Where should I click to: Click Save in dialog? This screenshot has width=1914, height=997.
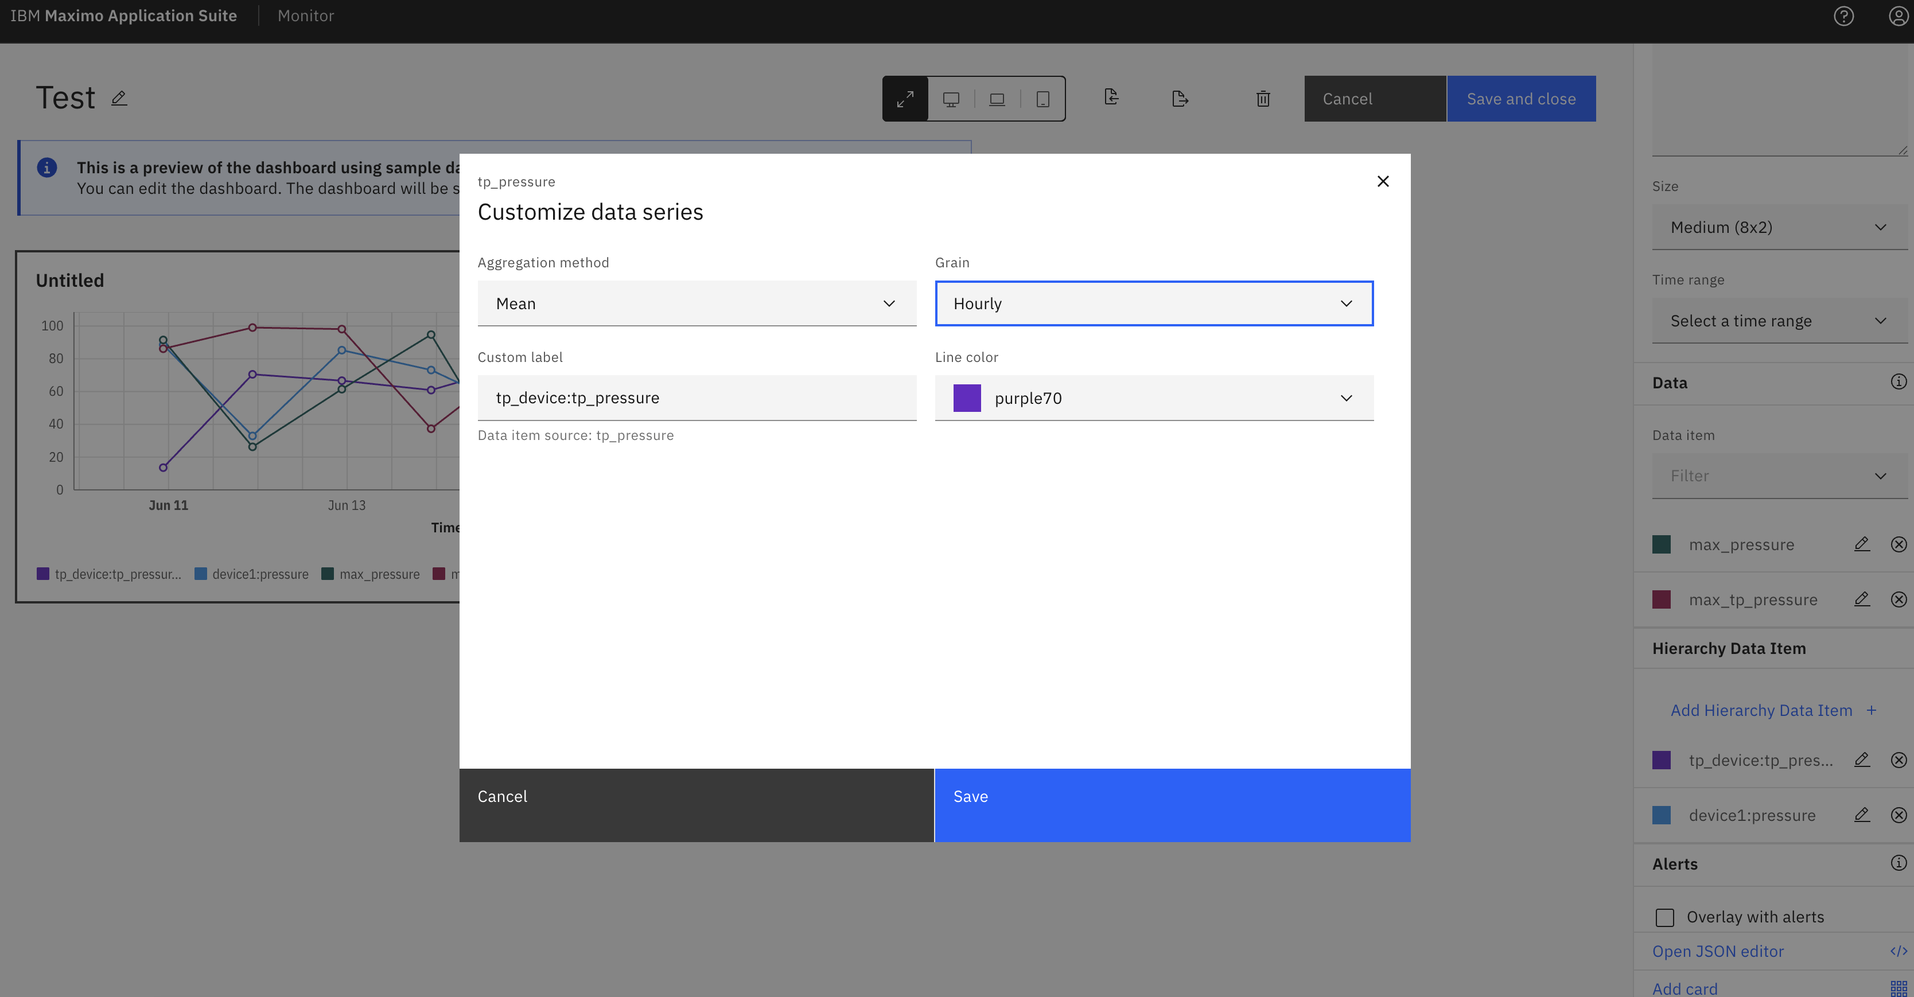[x=1173, y=805]
